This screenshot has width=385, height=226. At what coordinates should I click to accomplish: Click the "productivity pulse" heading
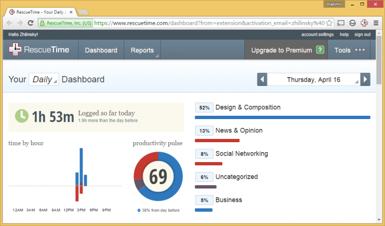tap(157, 143)
